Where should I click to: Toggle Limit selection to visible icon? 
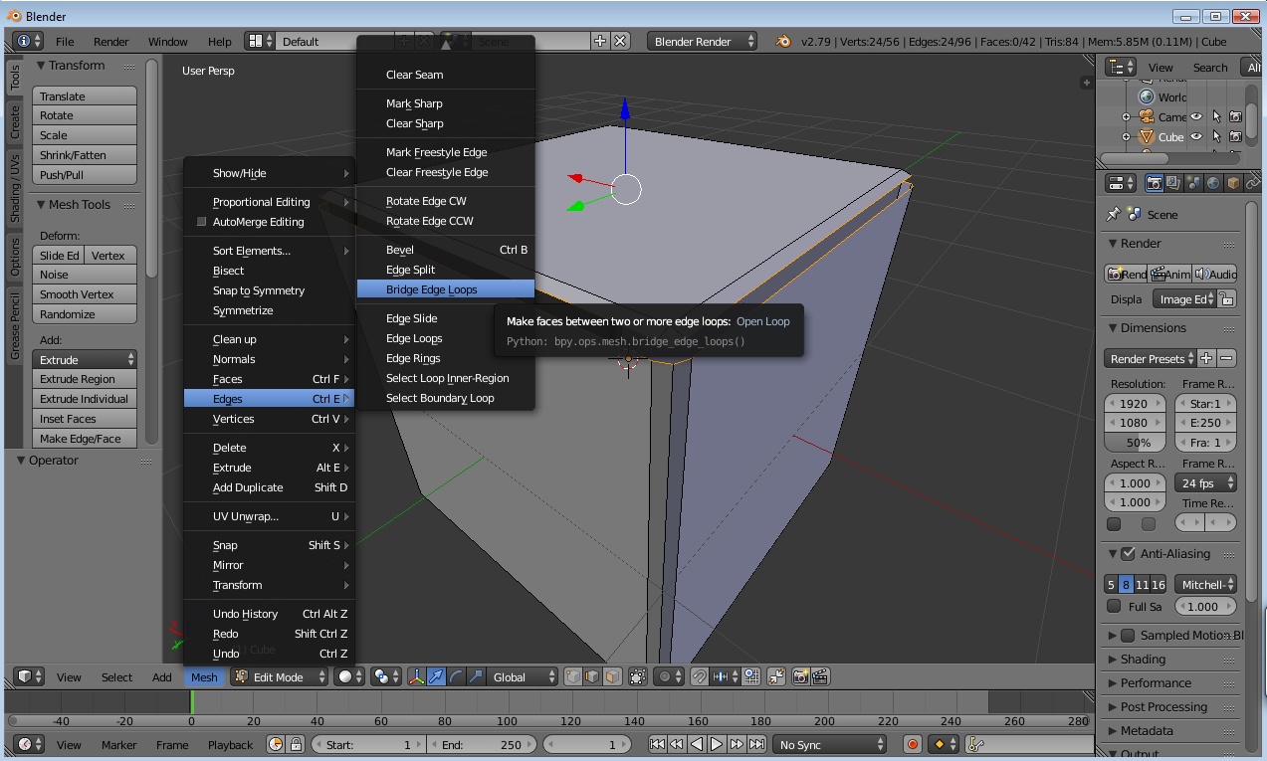click(638, 676)
